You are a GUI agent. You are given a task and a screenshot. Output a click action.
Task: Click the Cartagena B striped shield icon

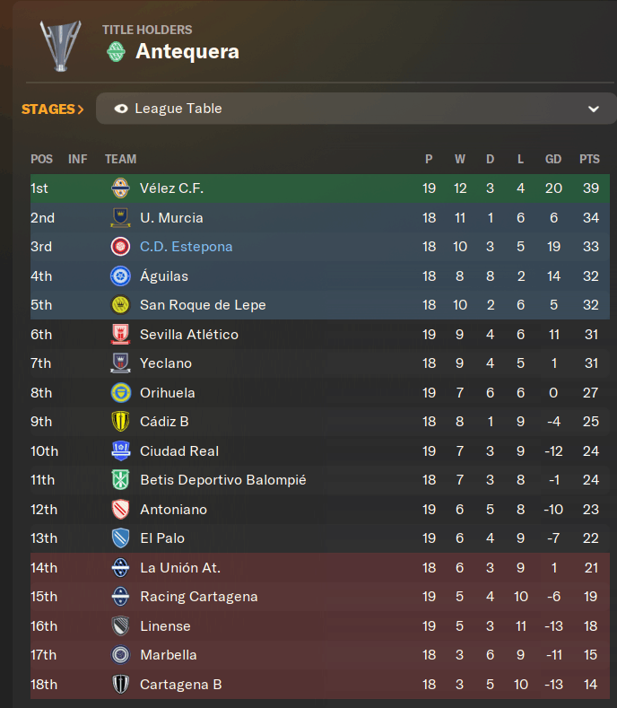tap(120, 684)
